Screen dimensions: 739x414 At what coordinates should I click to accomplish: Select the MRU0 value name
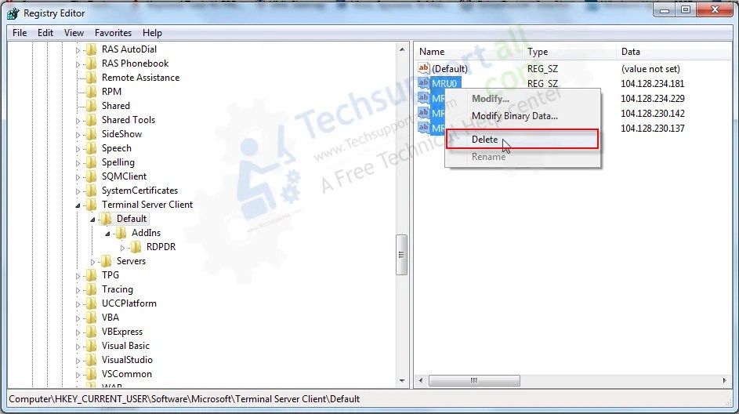(444, 83)
